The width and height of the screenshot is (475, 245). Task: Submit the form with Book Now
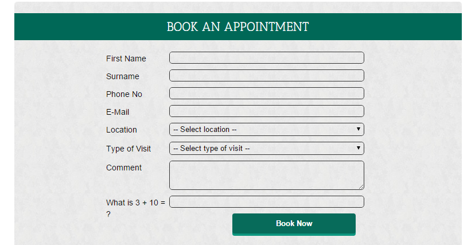click(x=294, y=224)
